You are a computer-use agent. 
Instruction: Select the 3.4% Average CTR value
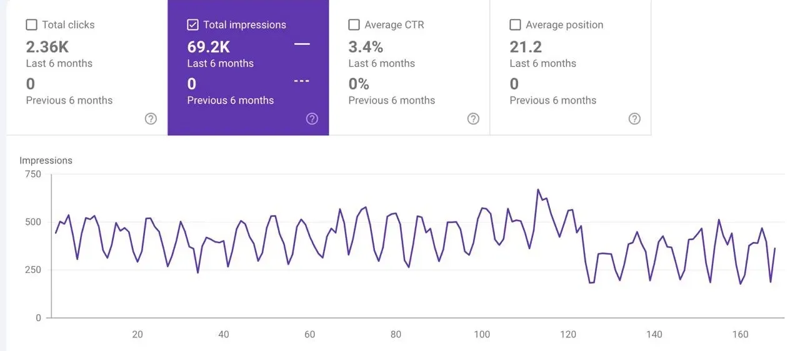point(366,47)
